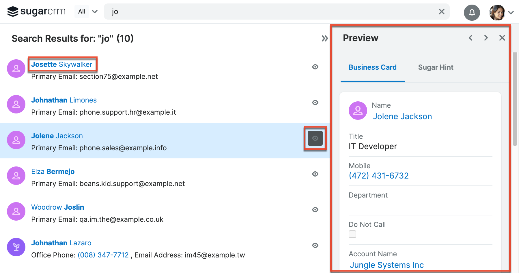Call the mobile number (472) 431-6732
This screenshot has height=273, width=519.
[x=379, y=175]
